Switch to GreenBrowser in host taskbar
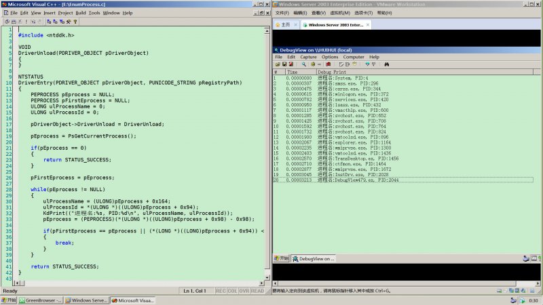543x305 pixels. pyautogui.click(x=41, y=300)
